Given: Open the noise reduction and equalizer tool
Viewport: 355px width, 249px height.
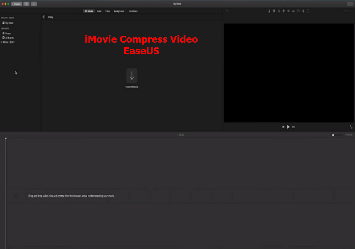Looking at the screenshot, I should point(293,11).
